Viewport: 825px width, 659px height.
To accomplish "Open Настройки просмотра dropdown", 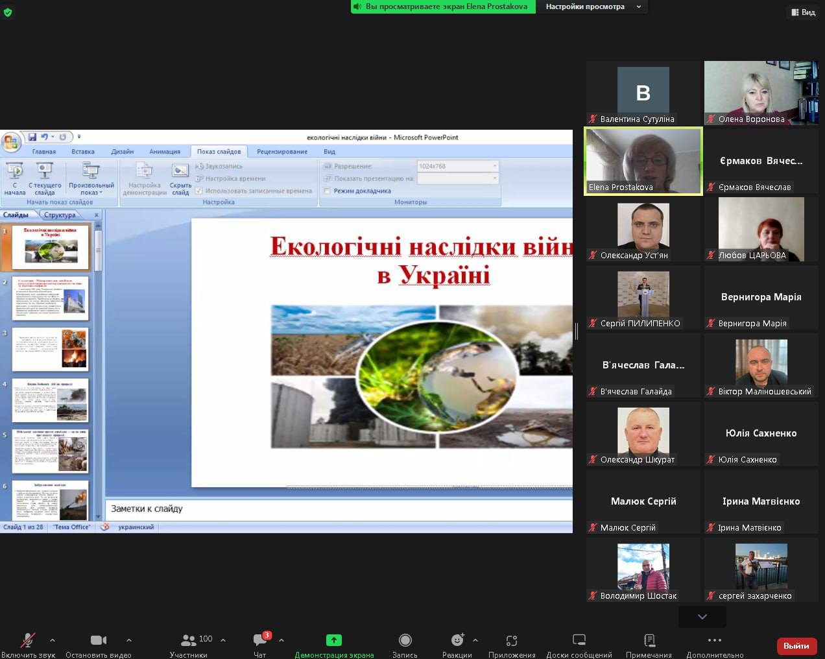I will click(x=593, y=6).
